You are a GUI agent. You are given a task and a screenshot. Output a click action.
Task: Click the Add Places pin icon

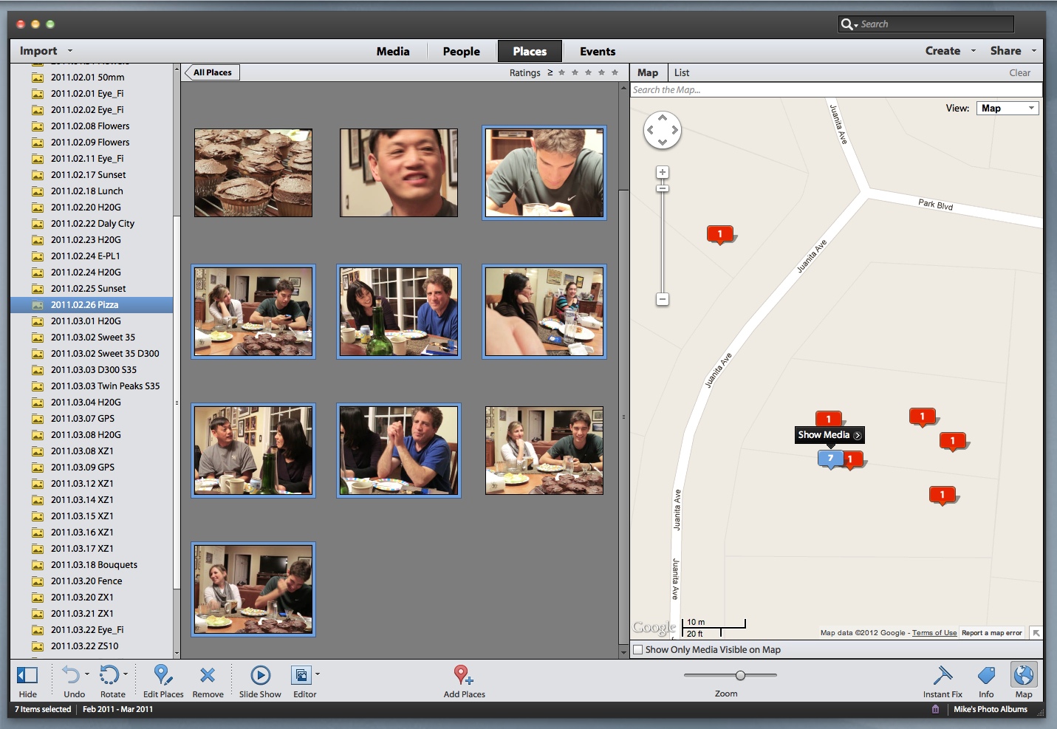pyautogui.click(x=463, y=675)
